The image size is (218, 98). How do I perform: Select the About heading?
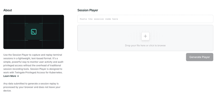coord(8,10)
